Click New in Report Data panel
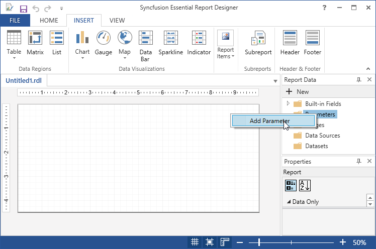The image size is (376, 249). (298, 92)
